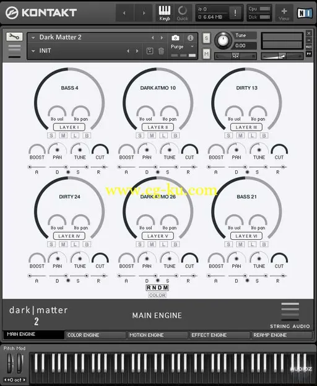The height and width of the screenshot is (386, 317).
Task: Click the BASS 21 sound name
Action: pyautogui.click(x=246, y=196)
